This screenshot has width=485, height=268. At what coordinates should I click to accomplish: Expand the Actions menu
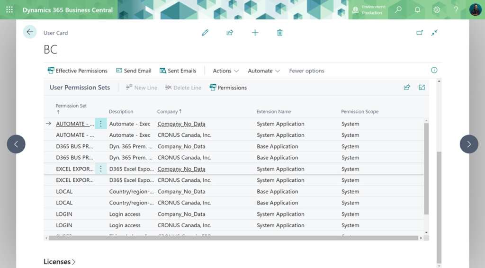click(x=226, y=71)
